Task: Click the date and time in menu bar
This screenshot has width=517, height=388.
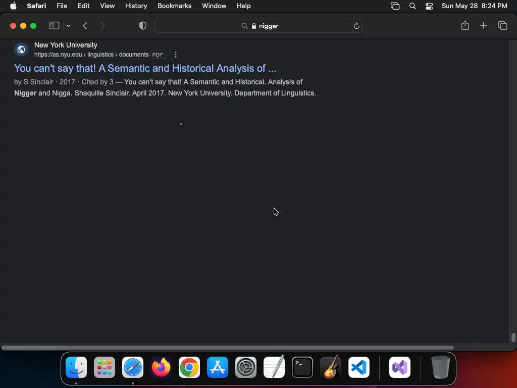Action: click(474, 6)
